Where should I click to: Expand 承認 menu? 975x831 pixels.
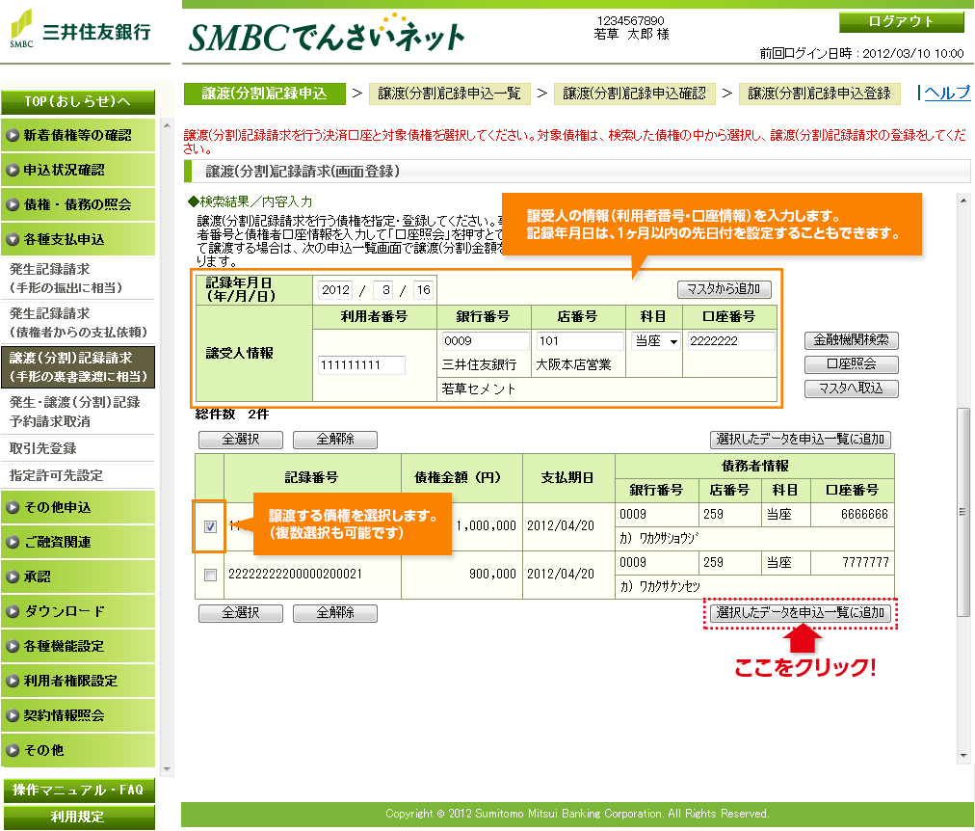tap(78, 576)
